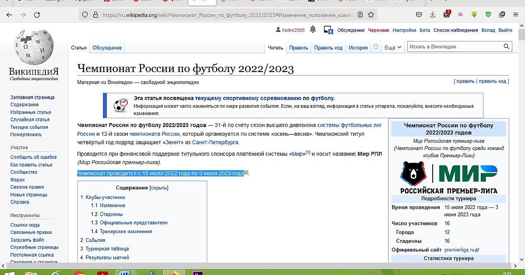
Task: Reload the page using the refresh icon
Action: [36, 15]
